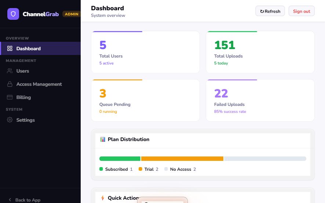325x203 pixels.
Task: Click the '0 running' text
Action: coord(108,111)
